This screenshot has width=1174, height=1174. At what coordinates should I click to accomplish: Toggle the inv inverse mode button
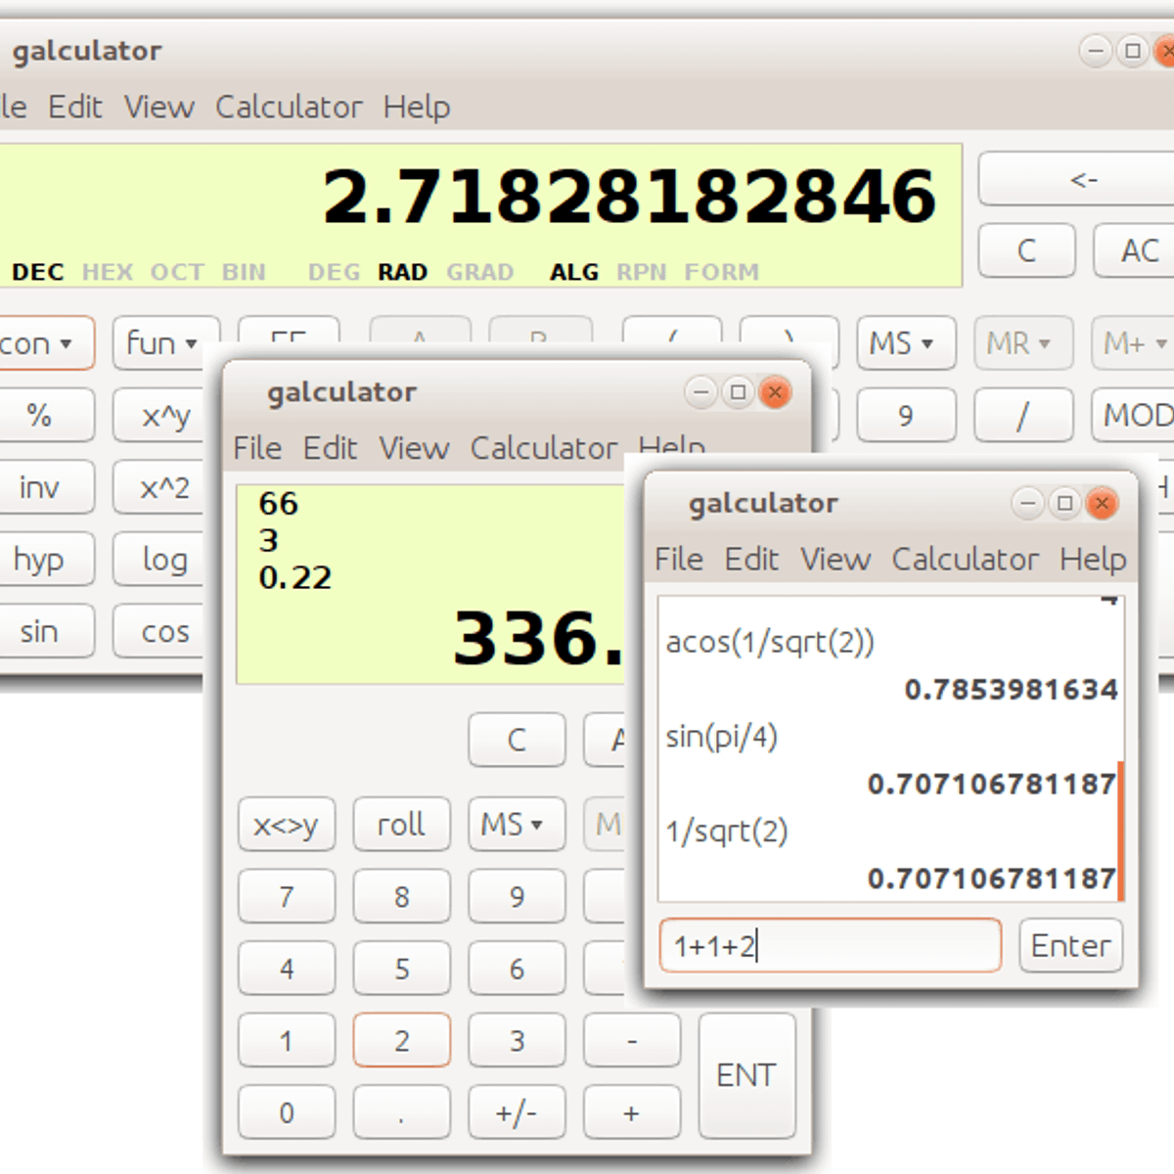click(x=40, y=487)
